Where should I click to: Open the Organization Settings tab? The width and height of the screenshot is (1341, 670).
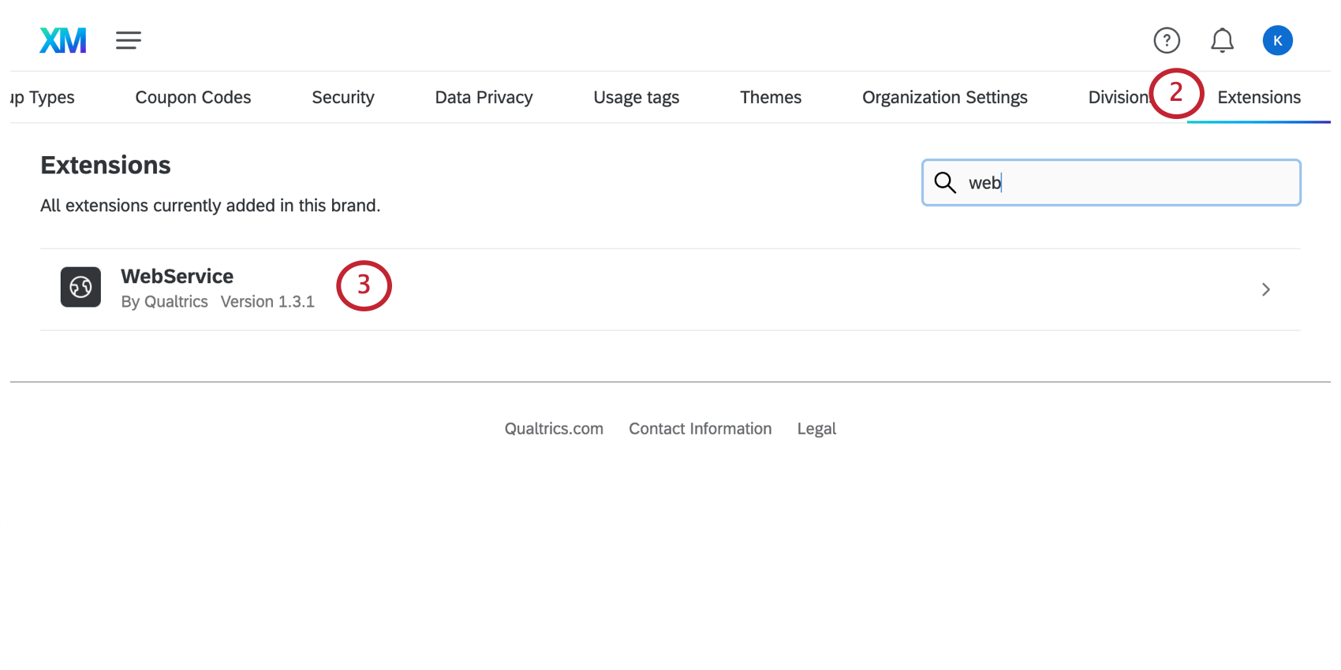click(944, 98)
